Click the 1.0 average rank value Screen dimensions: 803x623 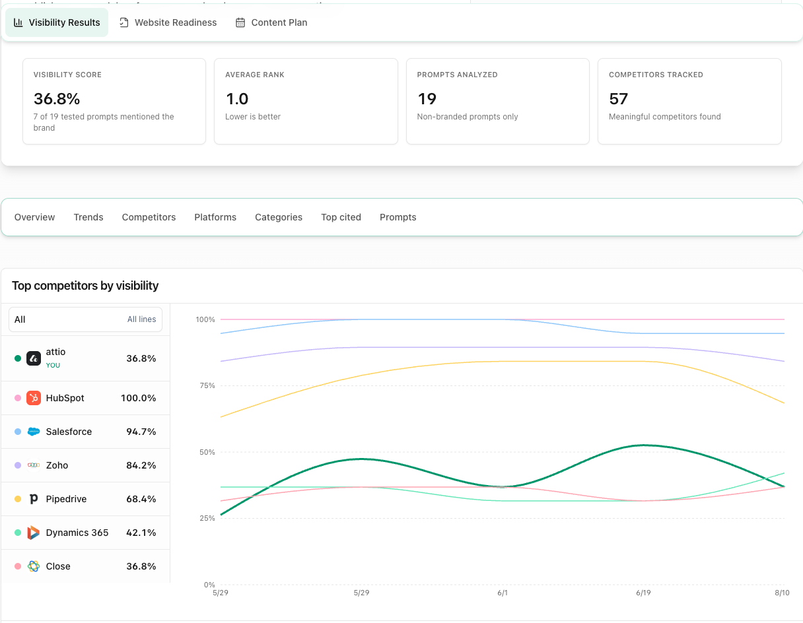click(237, 99)
